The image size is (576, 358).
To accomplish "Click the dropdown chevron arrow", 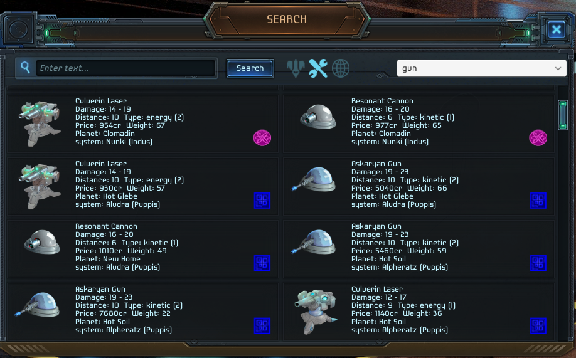I will click(558, 68).
